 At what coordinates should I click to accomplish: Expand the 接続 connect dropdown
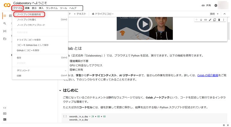(x=214, y=14)
